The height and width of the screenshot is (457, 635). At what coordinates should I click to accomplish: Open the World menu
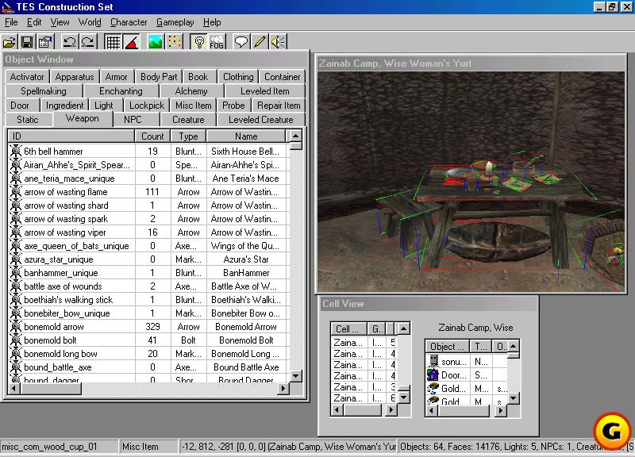[90, 22]
